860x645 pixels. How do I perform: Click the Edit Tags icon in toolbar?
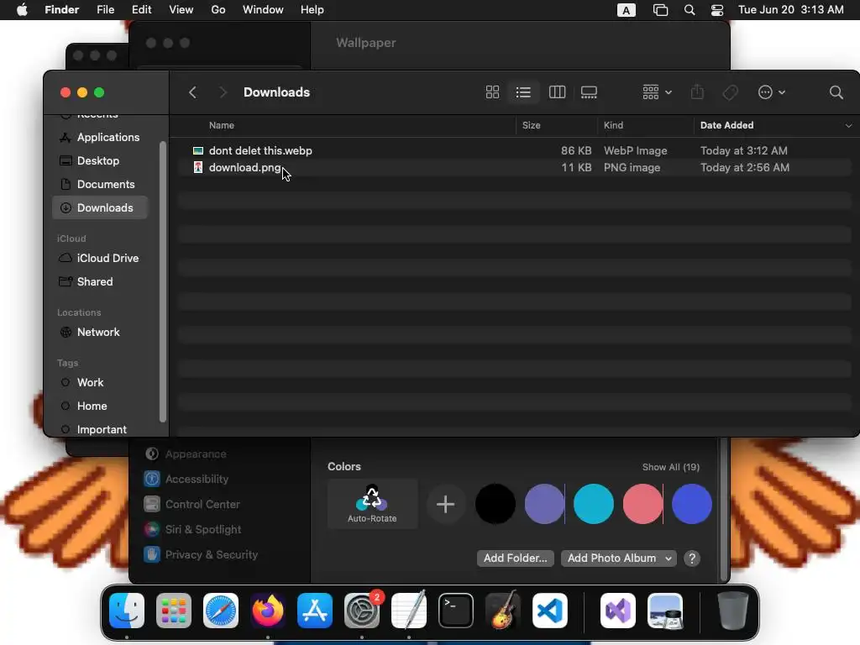click(730, 92)
